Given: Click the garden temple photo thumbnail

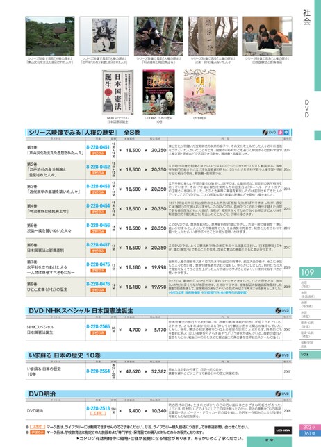Looking at the screenshot, I should click(50, 36).
